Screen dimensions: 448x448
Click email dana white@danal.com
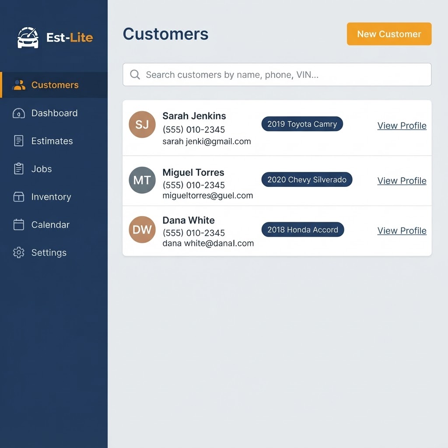(x=208, y=243)
